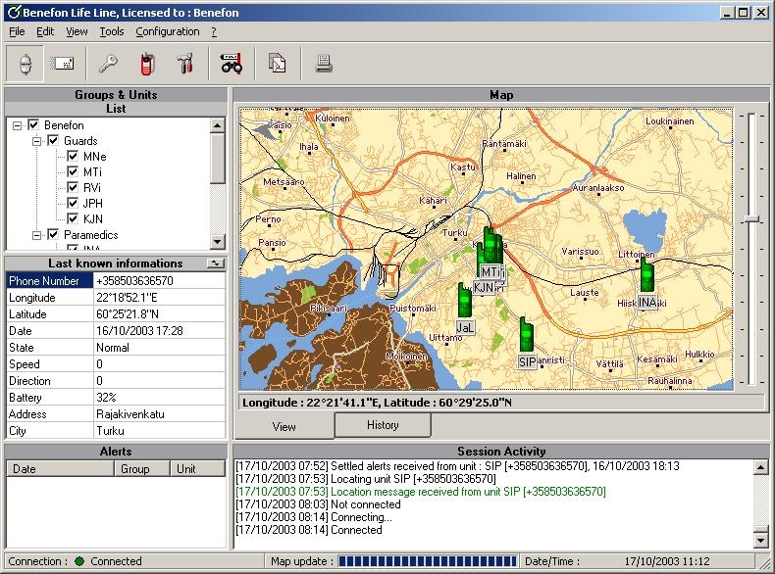The width and height of the screenshot is (775, 574).
Task: Toggle the MTi unit checkbox
Action: coord(73,171)
